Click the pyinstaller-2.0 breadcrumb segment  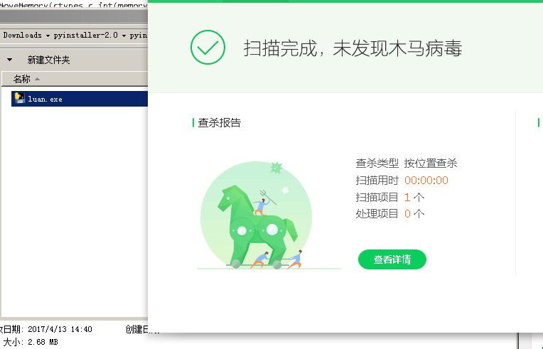[x=86, y=34]
